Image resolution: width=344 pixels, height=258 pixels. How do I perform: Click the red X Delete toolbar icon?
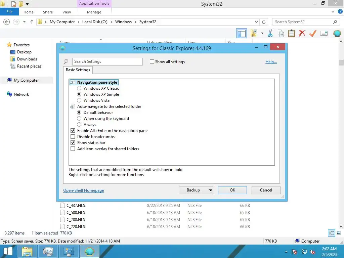point(302,33)
